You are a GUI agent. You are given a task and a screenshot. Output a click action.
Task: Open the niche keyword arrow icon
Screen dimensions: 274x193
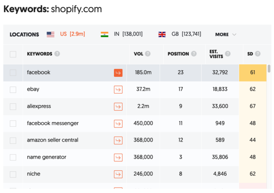118,174
